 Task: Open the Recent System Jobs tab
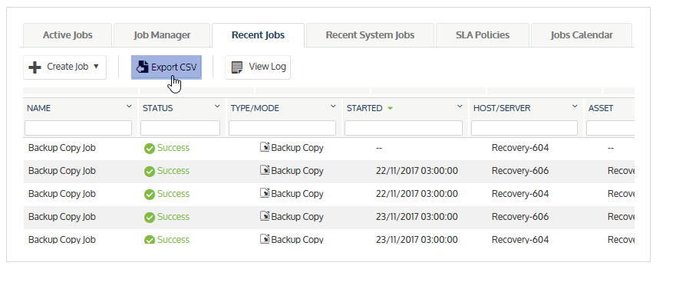[x=370, y=35]
